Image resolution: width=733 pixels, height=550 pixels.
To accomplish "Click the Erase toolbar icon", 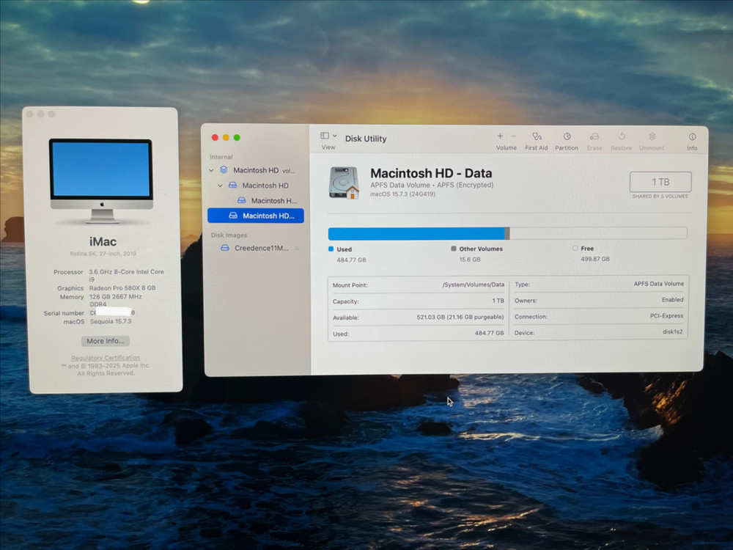I will [x=594, y=137].
